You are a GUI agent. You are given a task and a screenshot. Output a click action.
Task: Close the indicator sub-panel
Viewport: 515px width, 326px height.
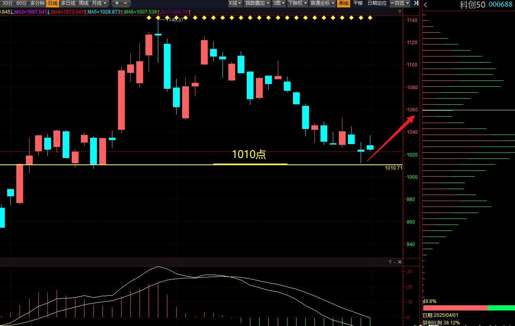click(x=400, y=262)
